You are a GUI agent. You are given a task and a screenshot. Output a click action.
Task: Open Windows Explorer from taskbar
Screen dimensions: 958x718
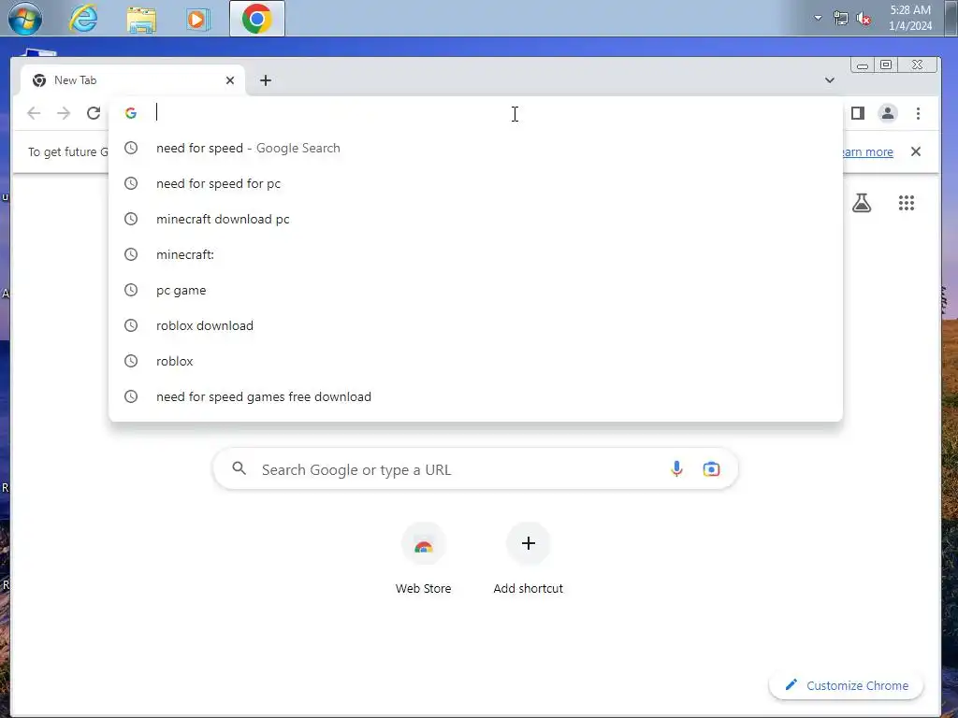click(x=141, y=19)
